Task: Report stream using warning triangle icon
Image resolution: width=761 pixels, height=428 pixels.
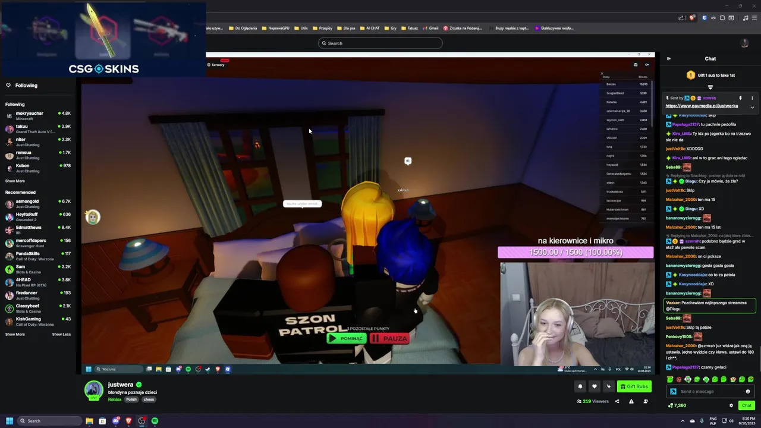Action: click(x=631, y=401)
